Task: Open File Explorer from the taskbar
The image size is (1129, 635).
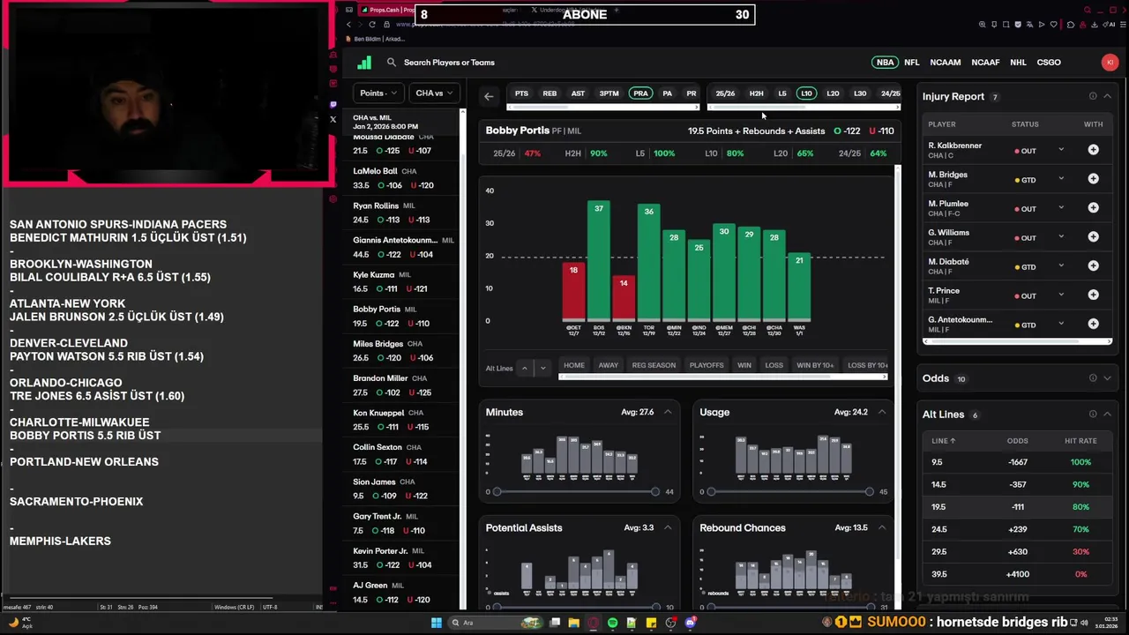Action: [573, 623]
